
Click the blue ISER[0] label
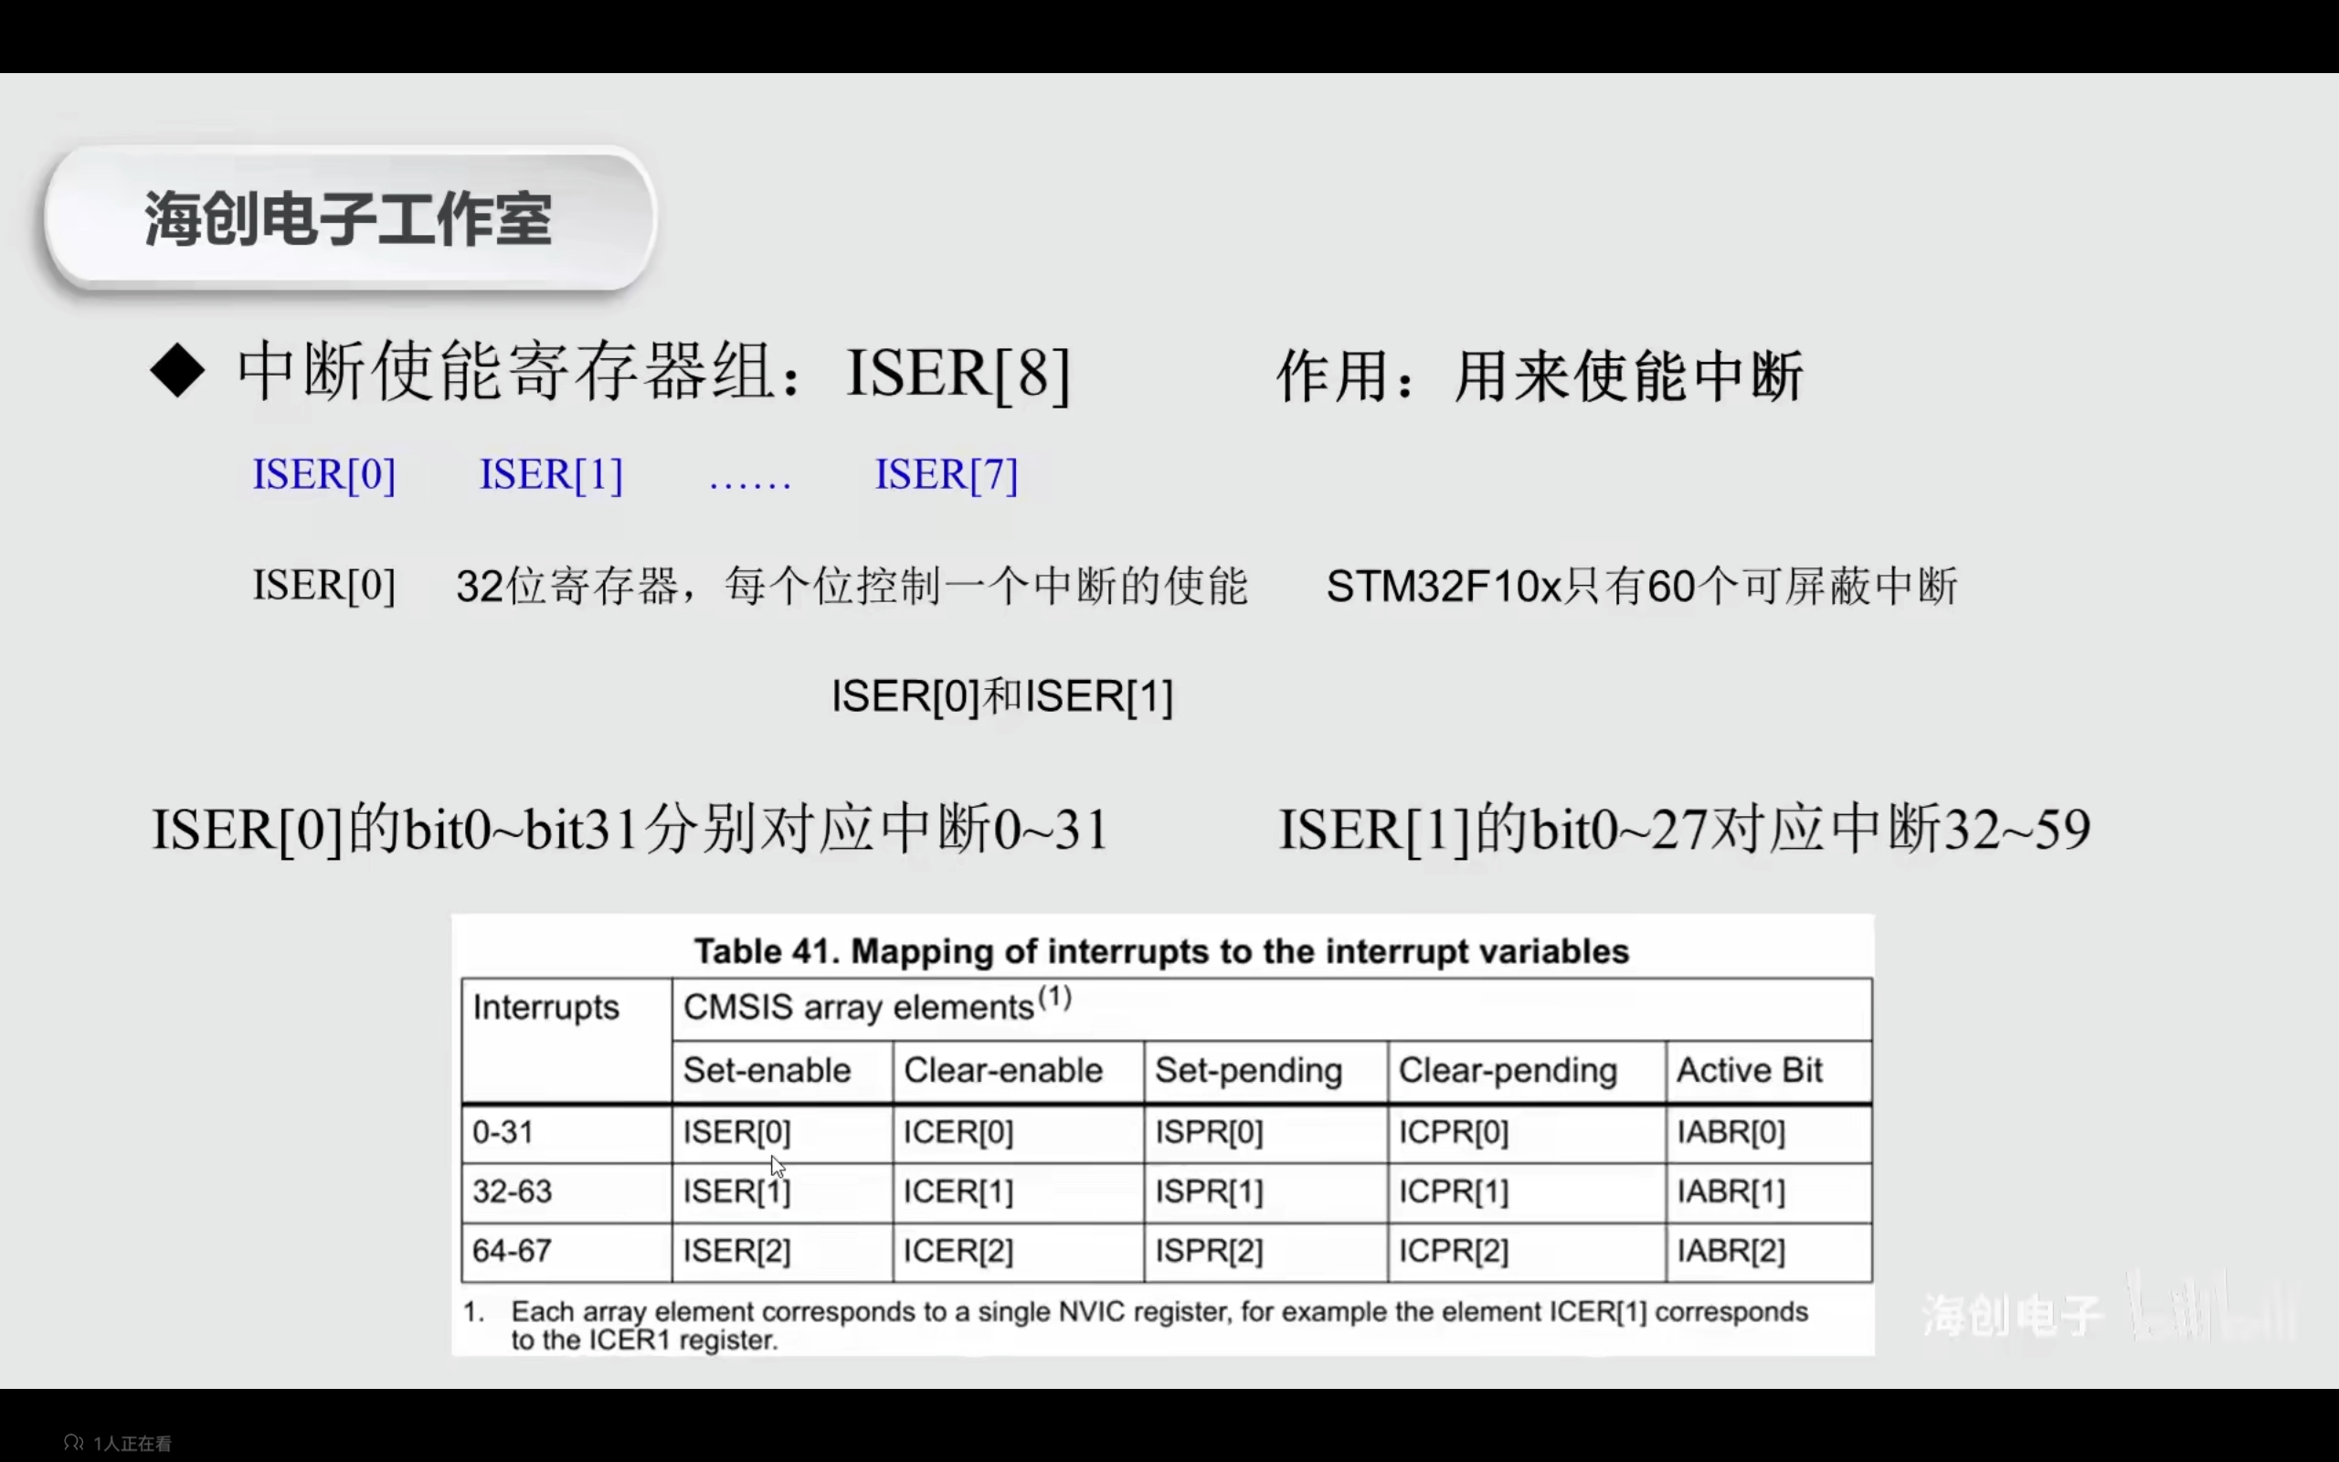tap(323, 475)
